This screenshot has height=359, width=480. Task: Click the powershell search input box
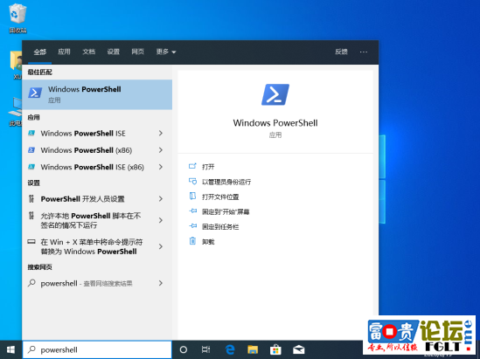pyautogui.click(x=97, y=349)
